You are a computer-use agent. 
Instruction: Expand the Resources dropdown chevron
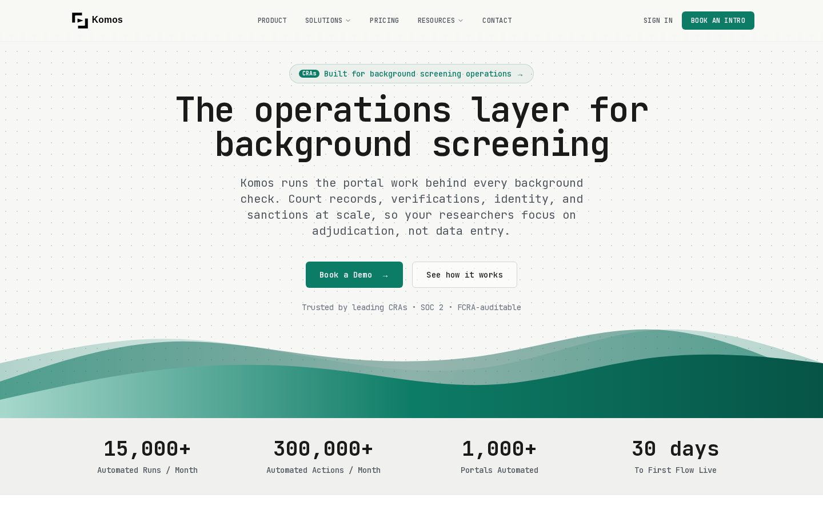coord(461,21)
